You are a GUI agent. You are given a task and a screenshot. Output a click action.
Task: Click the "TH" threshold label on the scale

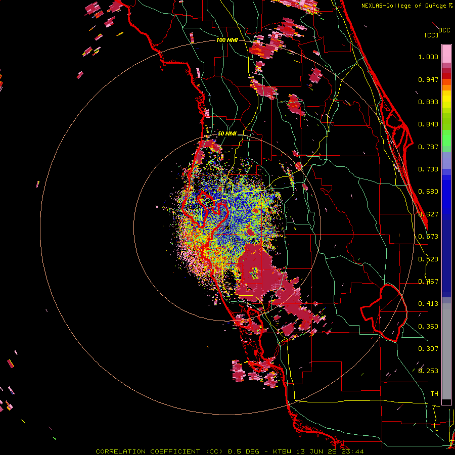click(434, 393)
